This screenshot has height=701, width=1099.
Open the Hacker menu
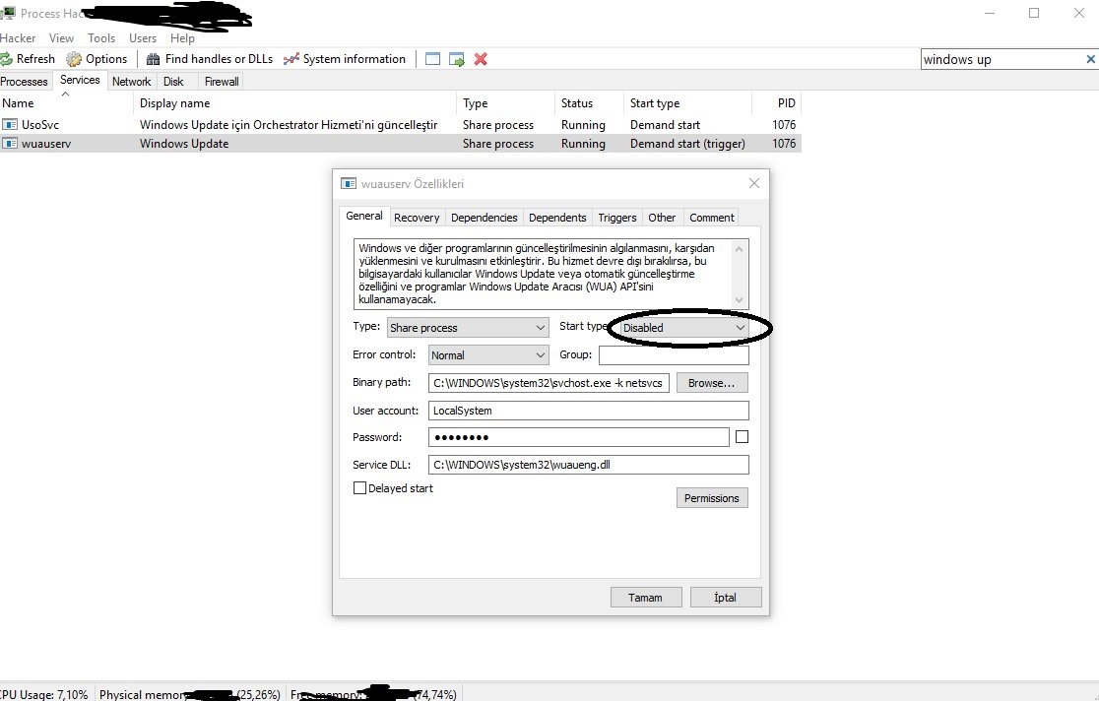point(18,37)
